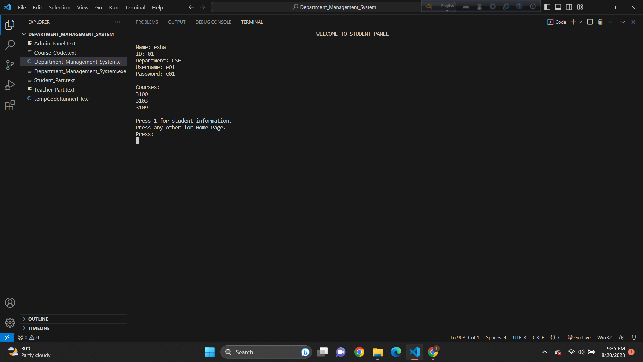Click the trash icon to kill the terminal
This screenshot has width=643, height=362.
[x=600, y=22]
